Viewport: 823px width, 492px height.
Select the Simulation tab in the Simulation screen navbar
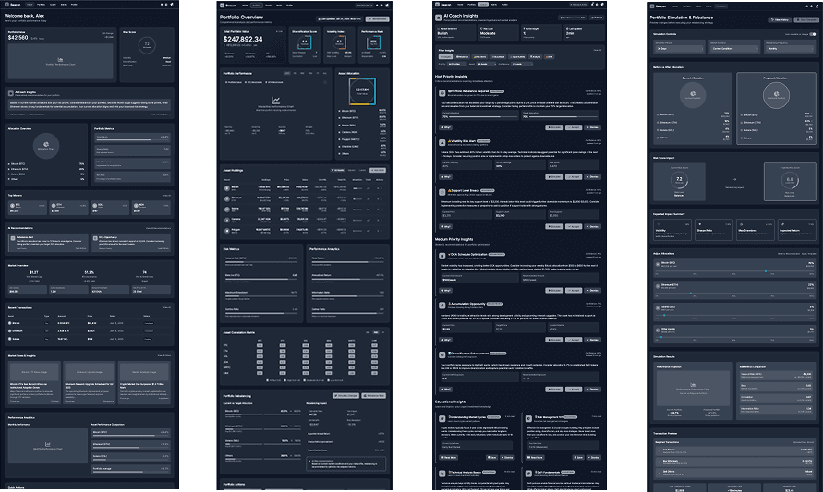pyautogui.click(x=720, y=6)
